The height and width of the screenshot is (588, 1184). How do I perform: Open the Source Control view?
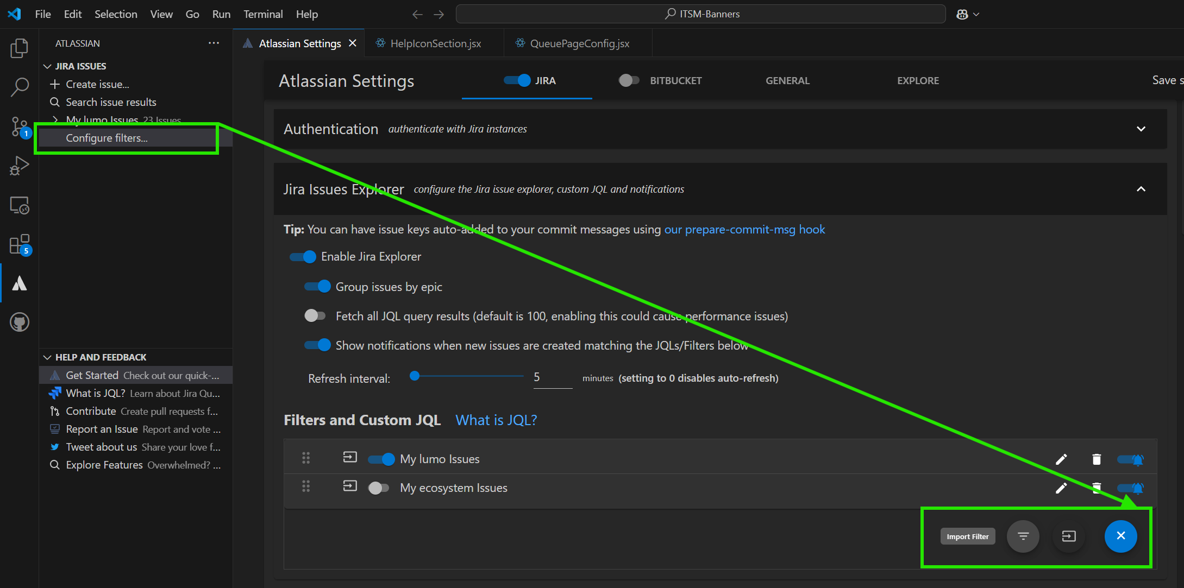pos(19,126)
